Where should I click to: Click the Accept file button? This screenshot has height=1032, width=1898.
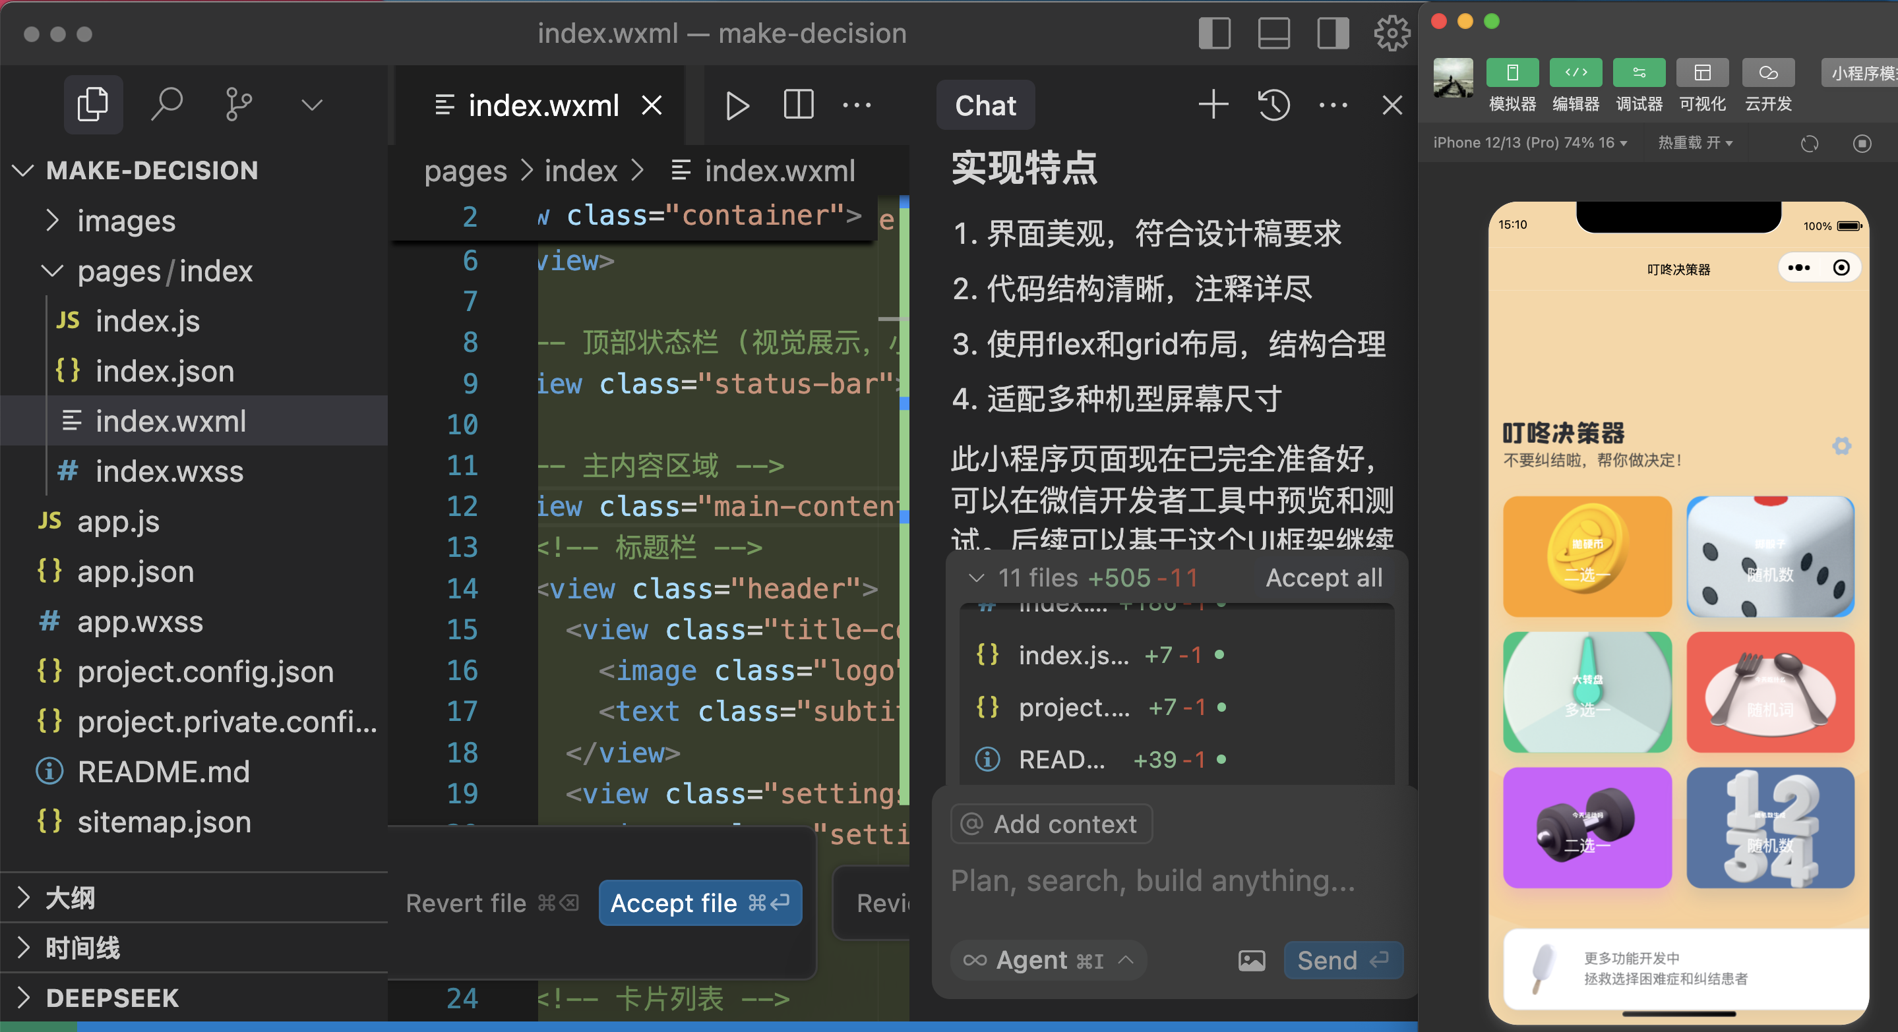click(x=699, y=902)
